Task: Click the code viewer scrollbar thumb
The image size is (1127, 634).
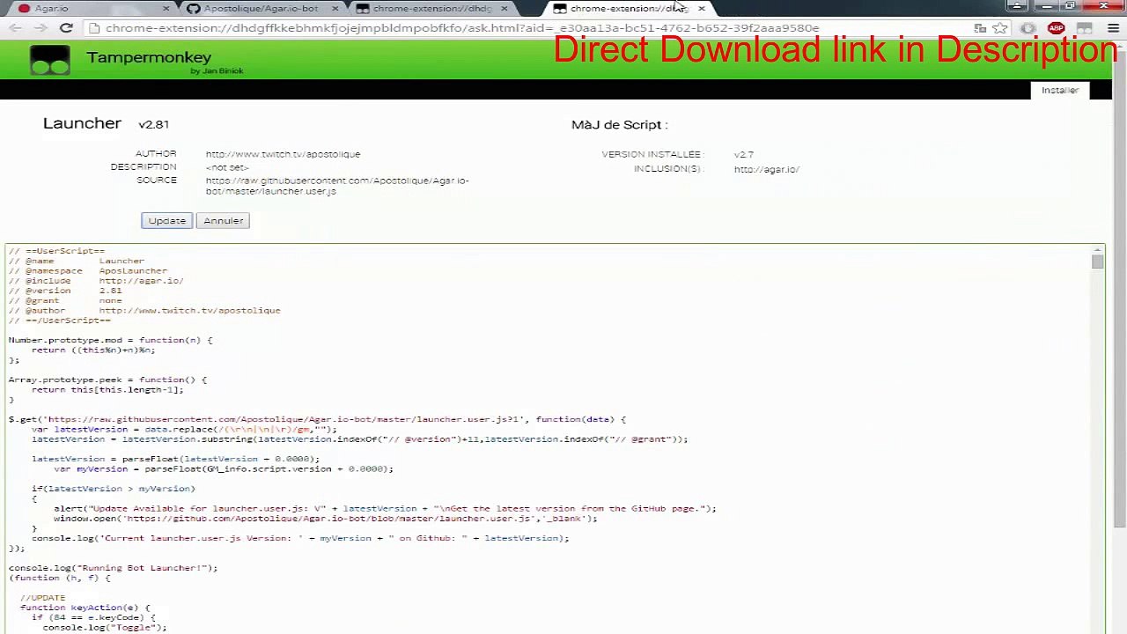Action: tap(1097, 262)
